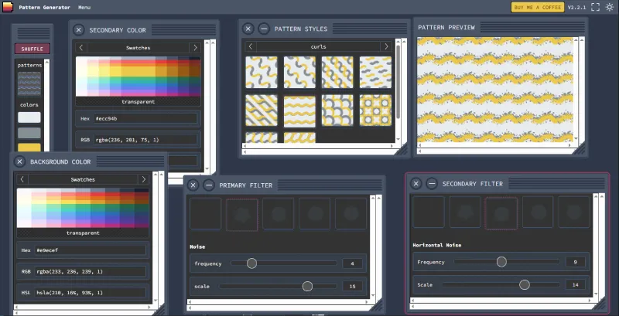Open the Menu in the top bar
Image resolution: width=619 pixels, height=316 pixels.
click(x=84, y=7)
